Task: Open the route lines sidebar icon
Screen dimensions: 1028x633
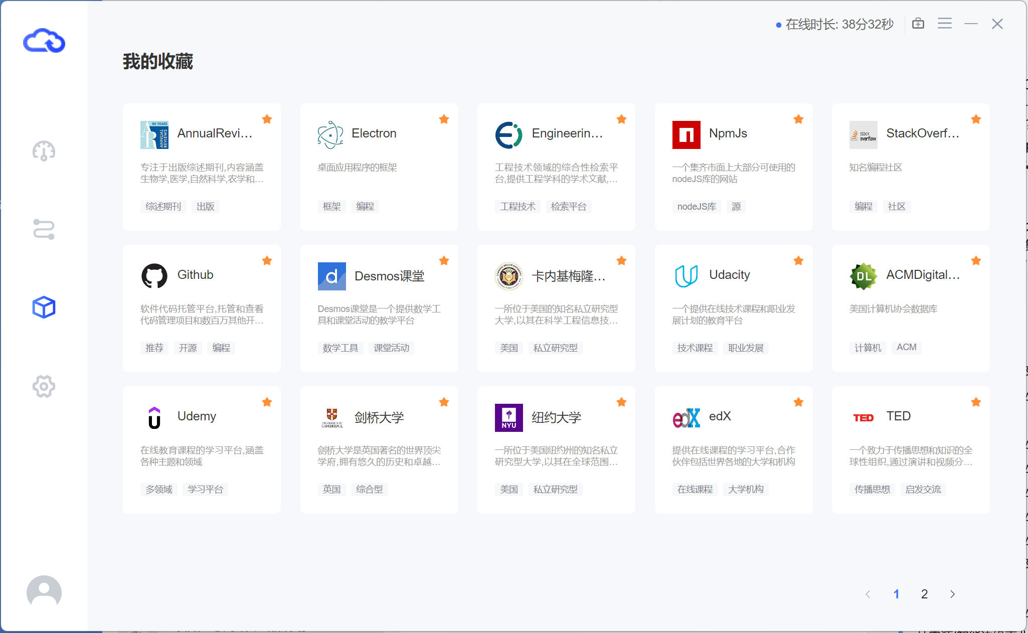Action: (x=44, y=229)
